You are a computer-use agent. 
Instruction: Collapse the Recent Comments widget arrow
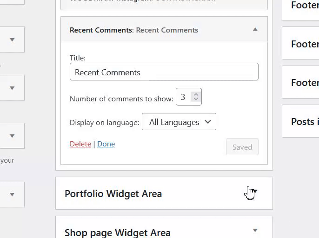tap(255, 29)
